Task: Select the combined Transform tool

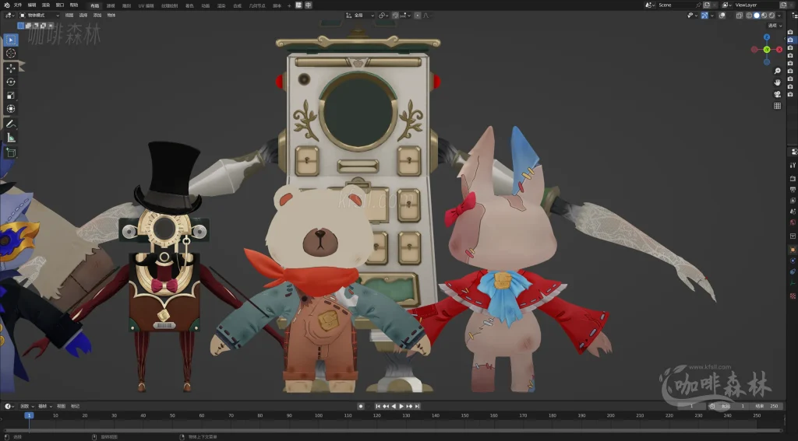Action: pyautogui.click(x=11, y=109)
